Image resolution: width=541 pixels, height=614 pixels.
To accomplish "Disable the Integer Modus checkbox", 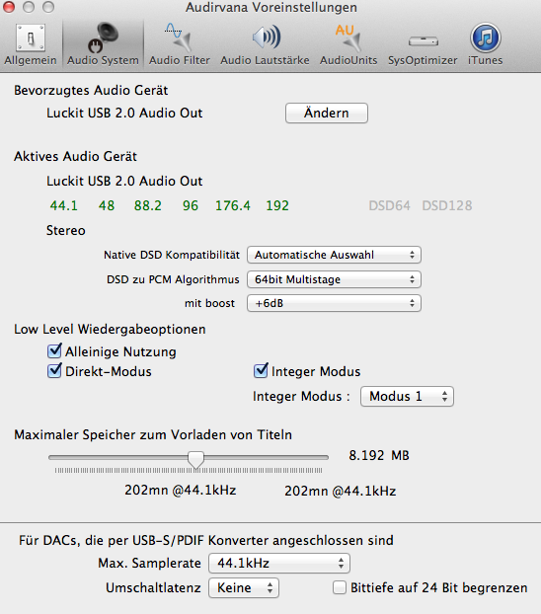I will [x=261, y=371].
